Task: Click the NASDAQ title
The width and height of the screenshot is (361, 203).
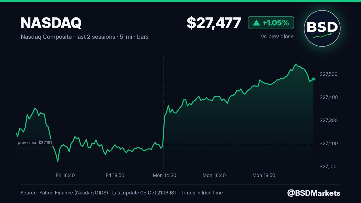Action: pos(51,23)
